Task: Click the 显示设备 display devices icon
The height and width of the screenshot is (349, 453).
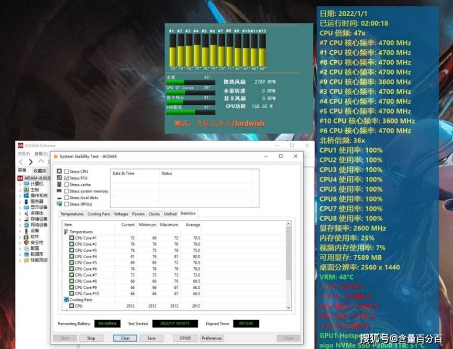Action: (x=26, y=208)
